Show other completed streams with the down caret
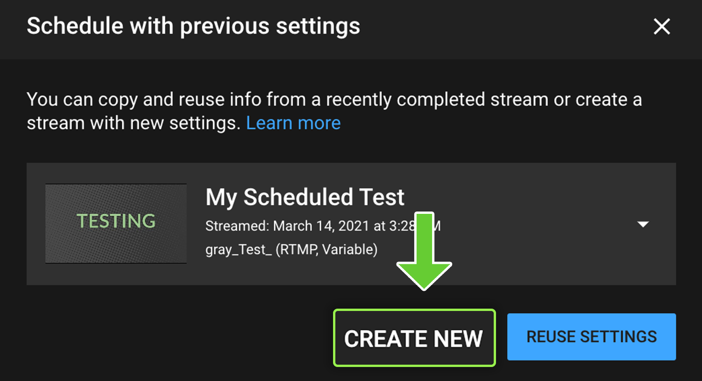Screen dimensions: 702x381 643,224
